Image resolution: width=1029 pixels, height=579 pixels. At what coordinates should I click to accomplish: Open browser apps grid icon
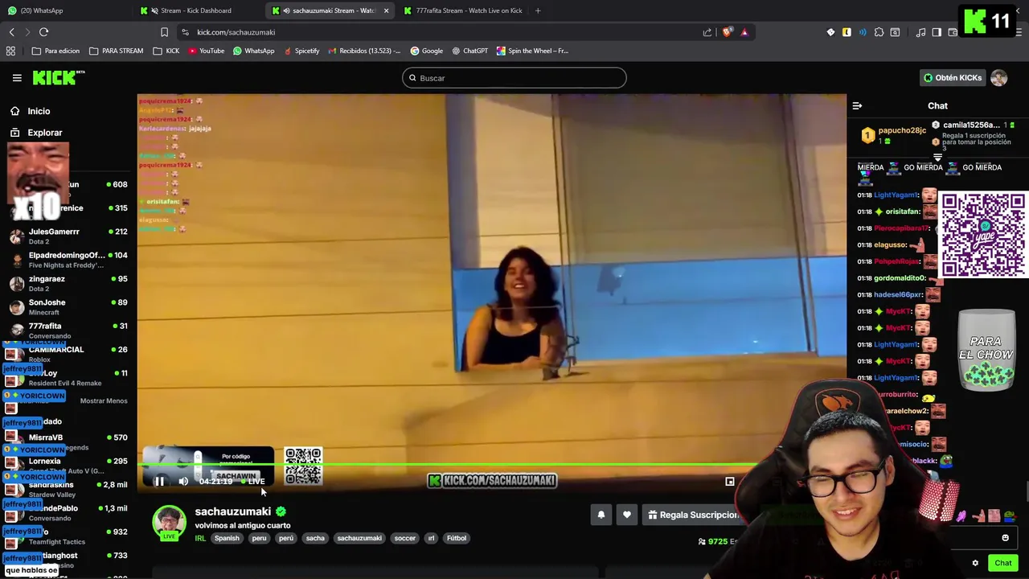click(10, 51)
